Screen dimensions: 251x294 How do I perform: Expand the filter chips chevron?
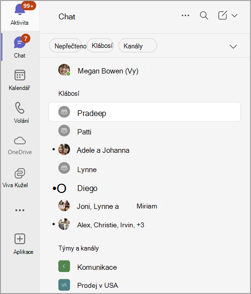[233, 46]
